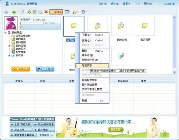The width and height of the screenshot is (179, 140).
Task: Click the greyed-out search file toolbar icon
Action: point(40,12)
